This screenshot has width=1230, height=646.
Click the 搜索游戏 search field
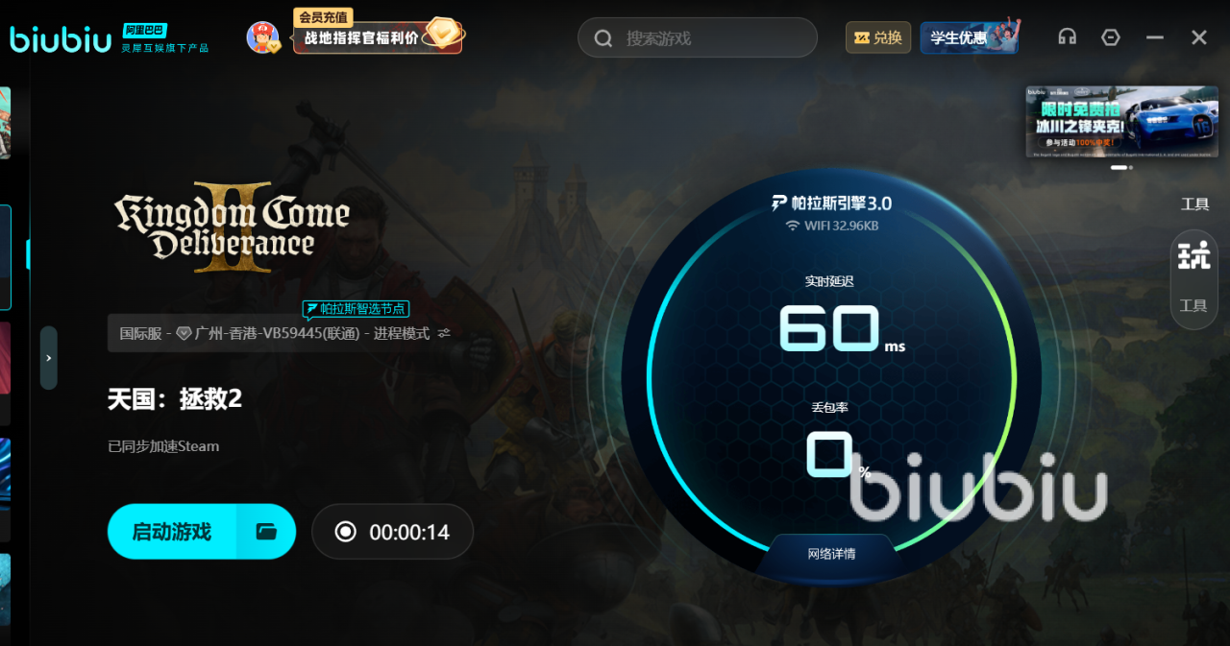698,38
